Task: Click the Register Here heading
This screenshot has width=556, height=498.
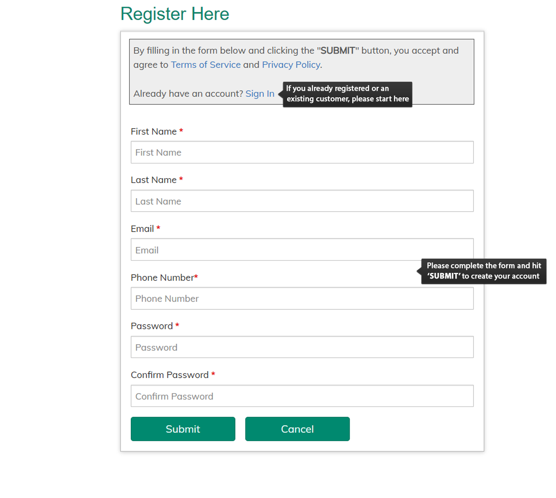Action: point(175,14)
